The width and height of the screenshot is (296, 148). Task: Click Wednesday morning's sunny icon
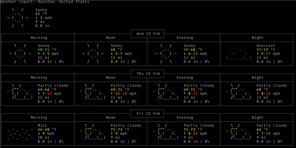tap(18, 54)
